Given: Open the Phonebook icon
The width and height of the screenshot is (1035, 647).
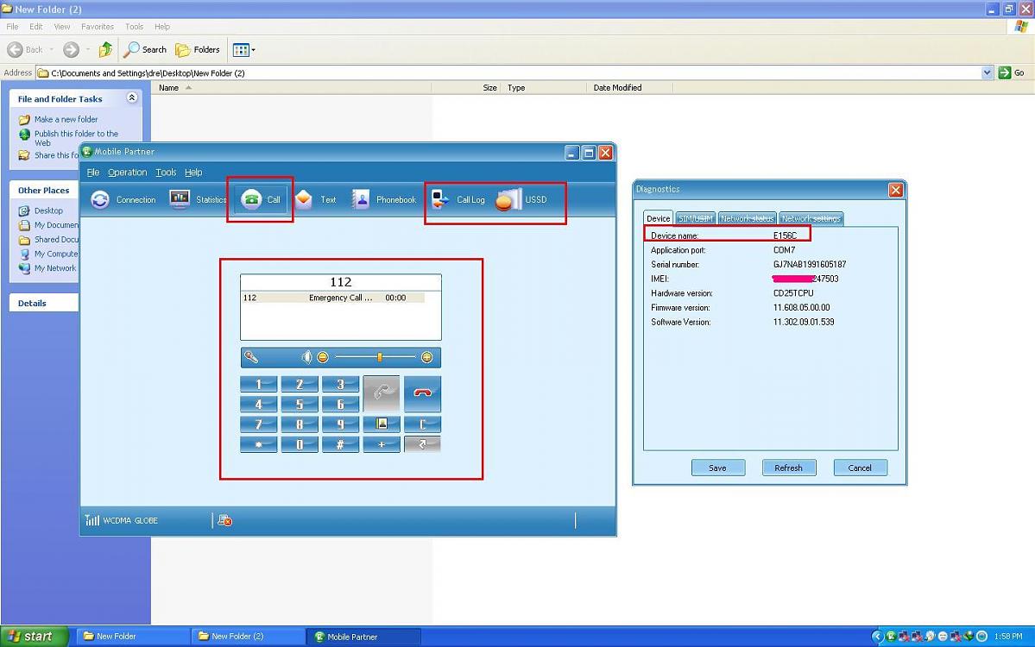Looking at the screenshot, I should 361,199.
